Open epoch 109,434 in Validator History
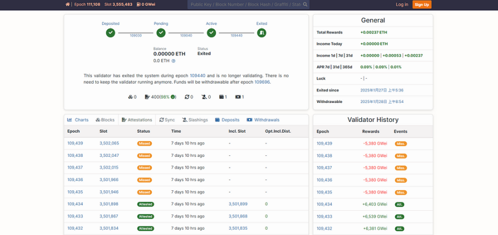The height and width of the screenshot is (235, 498). (x=324, y=204)
